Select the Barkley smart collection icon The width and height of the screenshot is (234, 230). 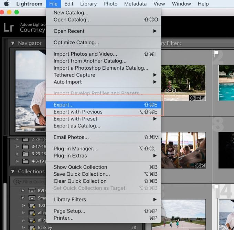(x=32, y=228)
